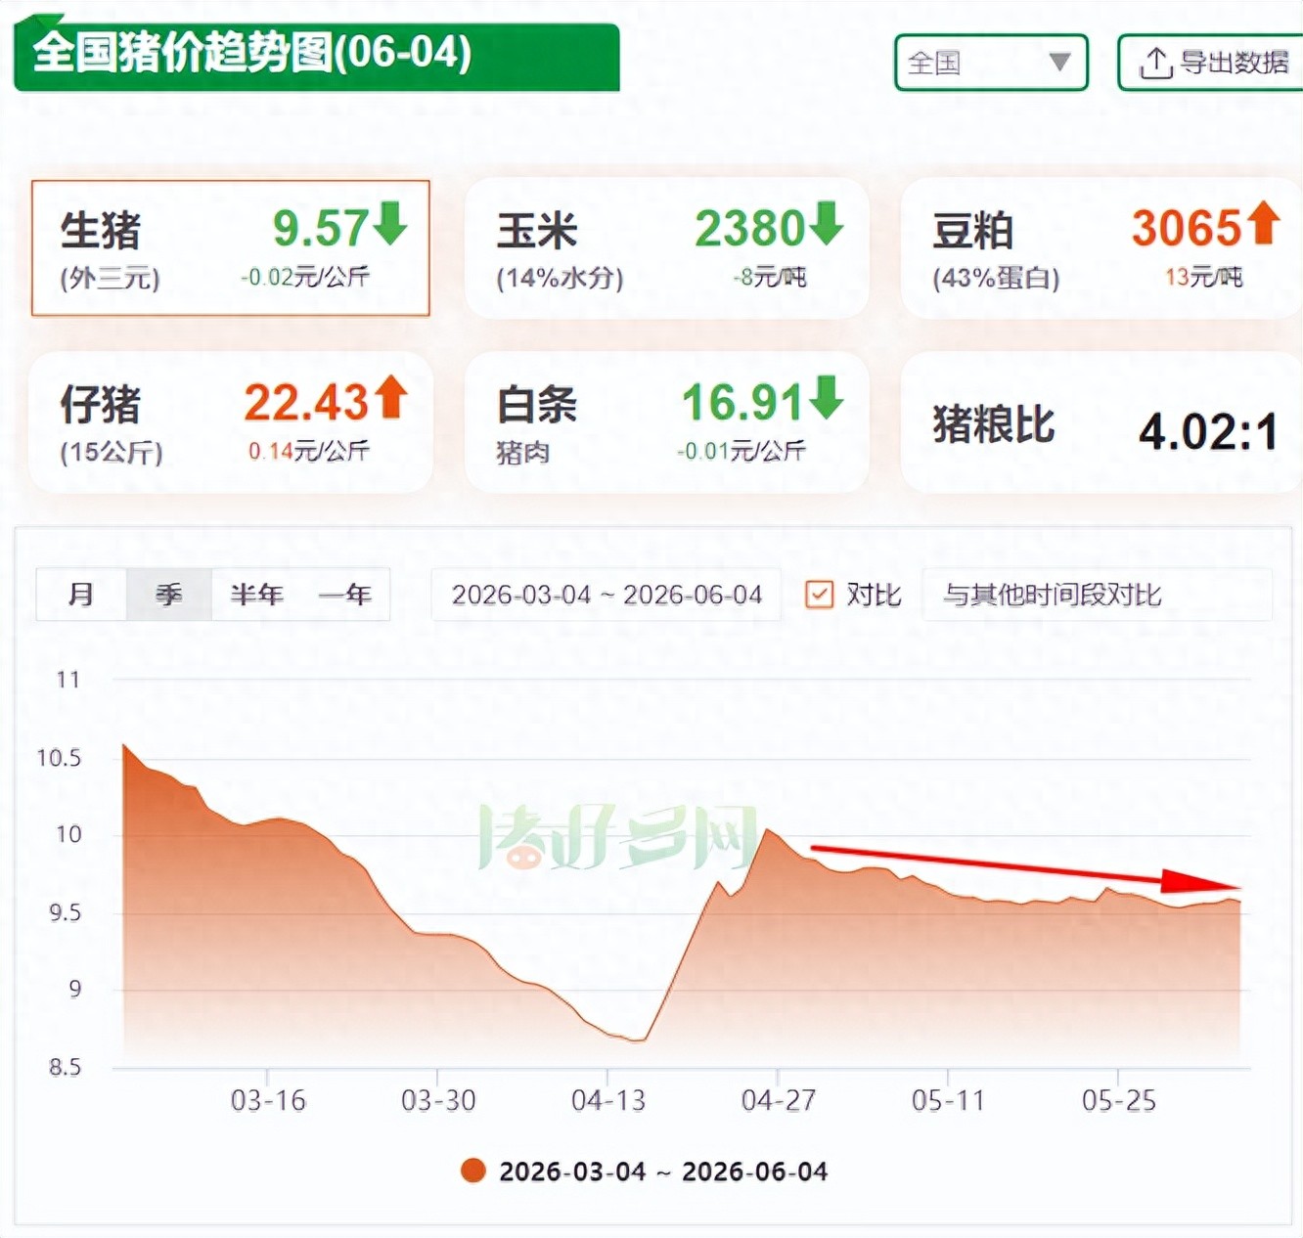Switch to the 一年 time range tab
This screenshot has width=1303, height=1238.
click(345, 595)
